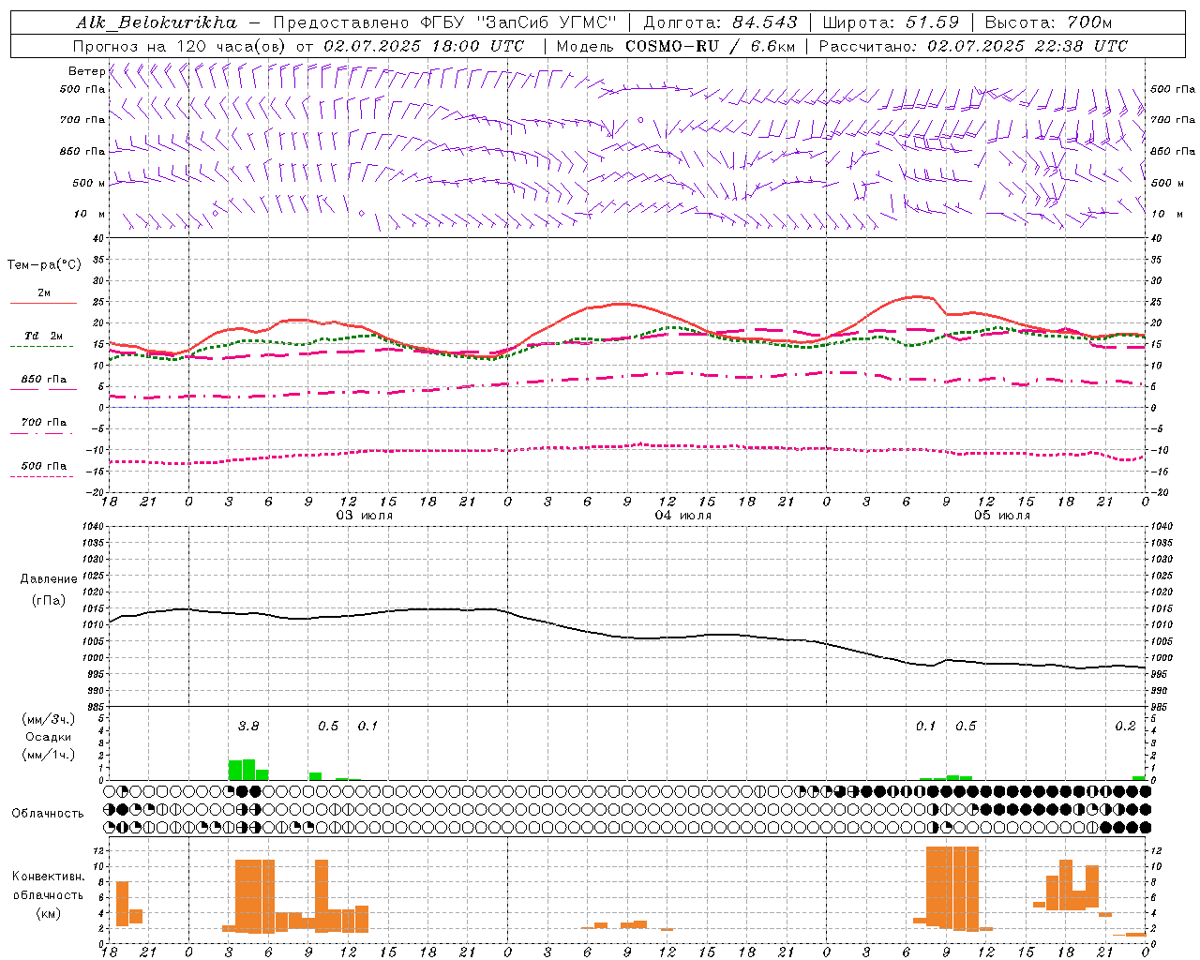Click the "03 июля" date label under temperature chart
The image size is (1200, 960).
[x=364, y=516]
